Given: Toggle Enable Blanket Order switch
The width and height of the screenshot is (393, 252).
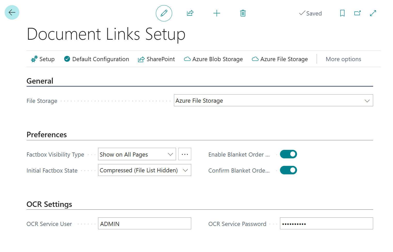Looking at the screenshot, I should (x=288, y=154).
